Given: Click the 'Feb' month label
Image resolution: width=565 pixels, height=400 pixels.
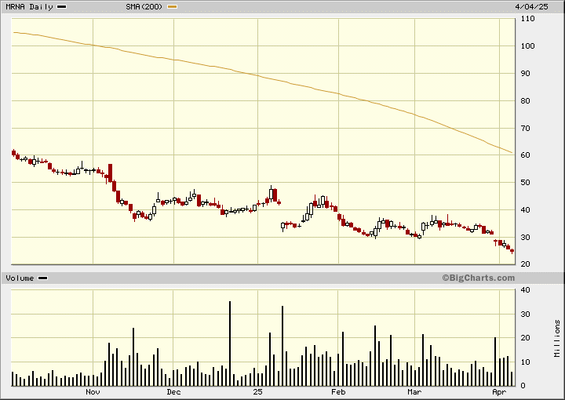Looking at the screenshot, I should 338,391.
